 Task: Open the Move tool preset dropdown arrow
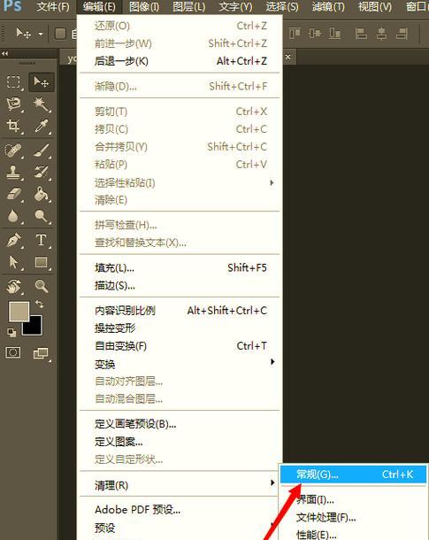[41, 34]
